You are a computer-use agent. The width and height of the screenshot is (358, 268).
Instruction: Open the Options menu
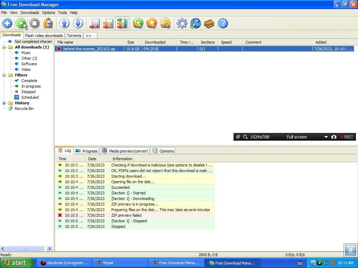pyautogui.click(x=48, y=13)
